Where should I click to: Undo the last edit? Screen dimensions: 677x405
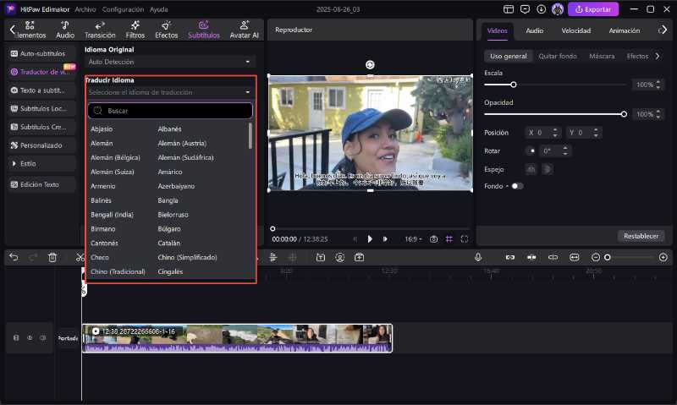point(14,258)
